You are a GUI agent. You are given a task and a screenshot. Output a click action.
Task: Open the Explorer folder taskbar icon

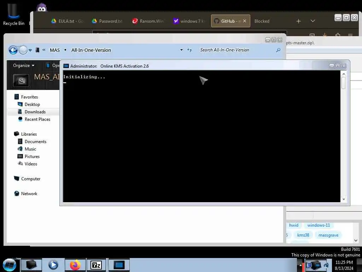[x=31, y=265]
